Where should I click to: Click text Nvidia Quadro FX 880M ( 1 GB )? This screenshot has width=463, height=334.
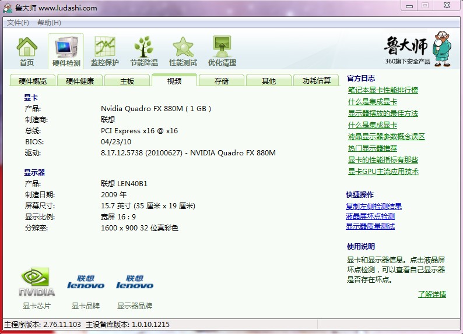coord(156,109)
